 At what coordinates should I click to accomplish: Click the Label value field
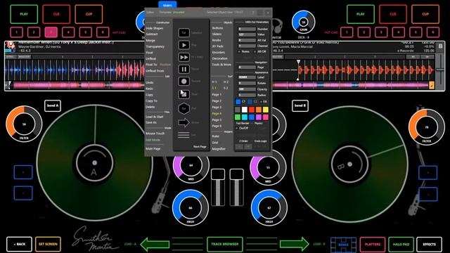click(x=247, y=77)
